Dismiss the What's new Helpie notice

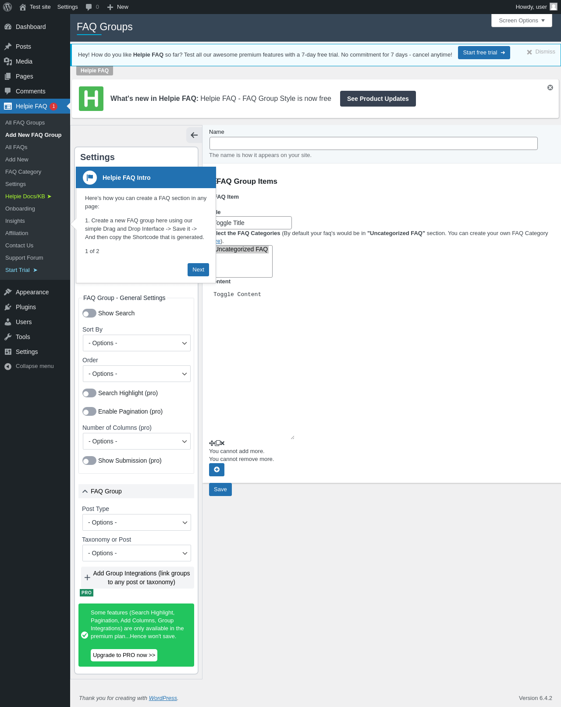[x=550, y=88]
